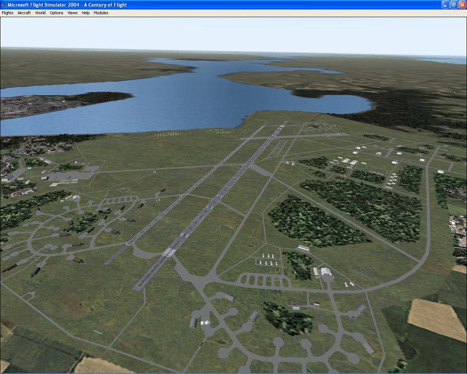Open the Flights menu

[7, 13]
